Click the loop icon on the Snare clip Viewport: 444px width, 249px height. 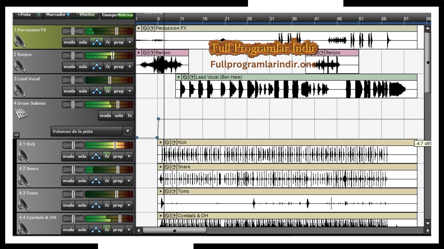[173, 167]
